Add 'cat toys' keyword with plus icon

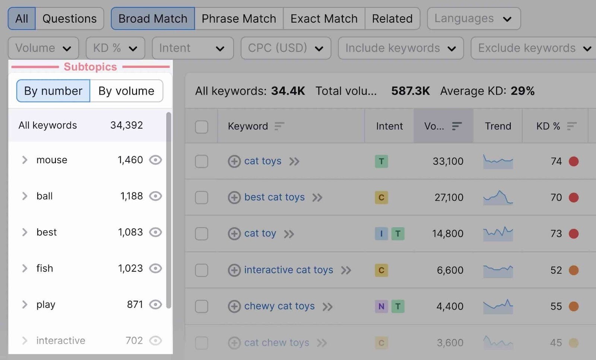point(234,161)
